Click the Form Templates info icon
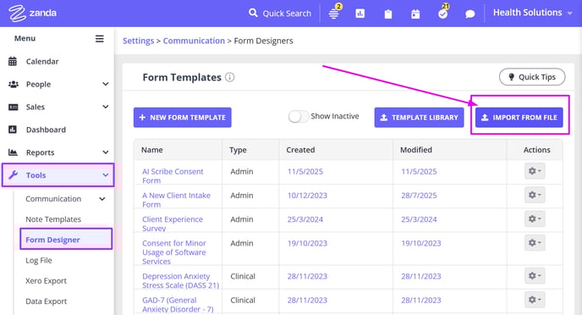The image size is (582, 315). point(230,77)
